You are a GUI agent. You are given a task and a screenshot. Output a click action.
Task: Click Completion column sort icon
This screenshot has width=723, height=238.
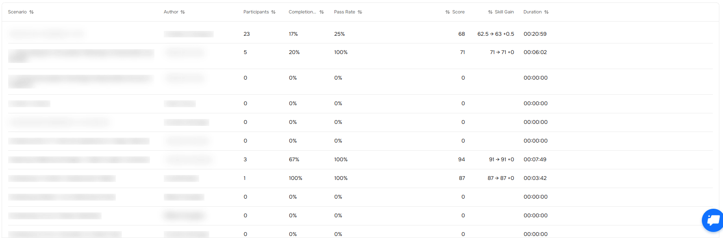pyautogui.click(x=321, y=12)
